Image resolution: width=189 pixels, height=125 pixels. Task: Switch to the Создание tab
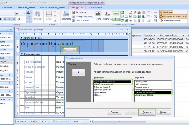pos(7,7)
